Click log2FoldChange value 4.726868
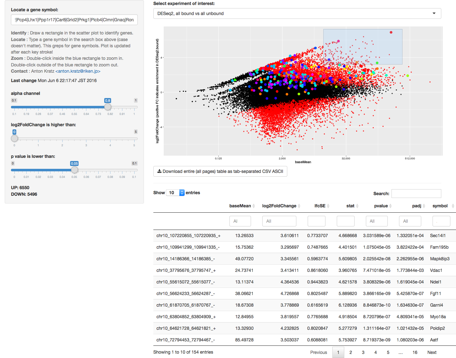The width and height of the screenshot is (456, 358). 289,293
